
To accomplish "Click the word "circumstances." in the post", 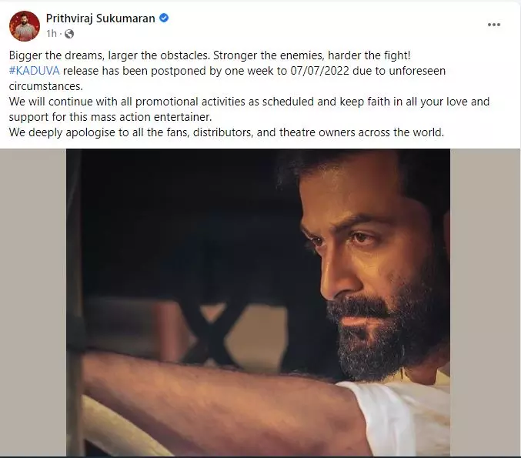I will [43, 86].
